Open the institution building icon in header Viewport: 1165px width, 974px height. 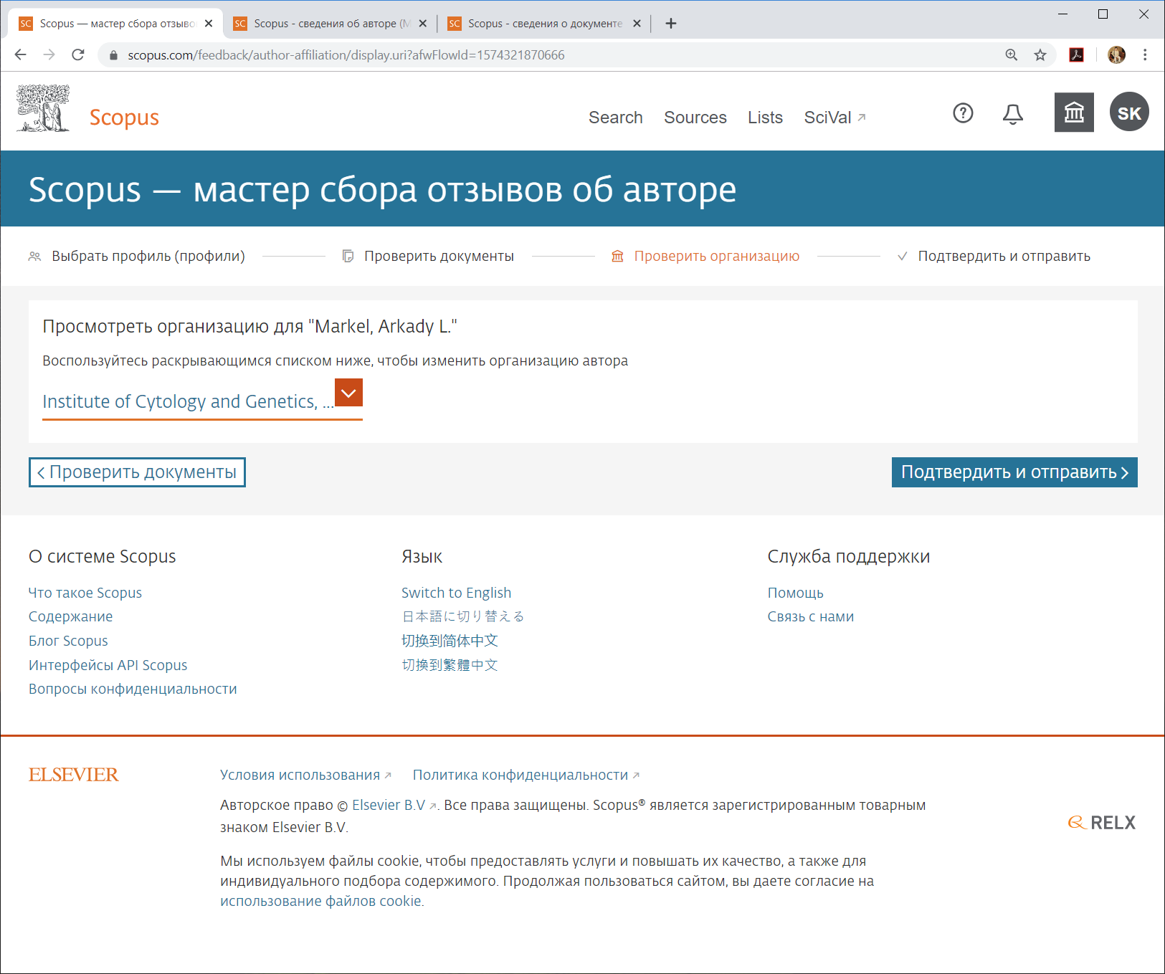point(1074,113)
